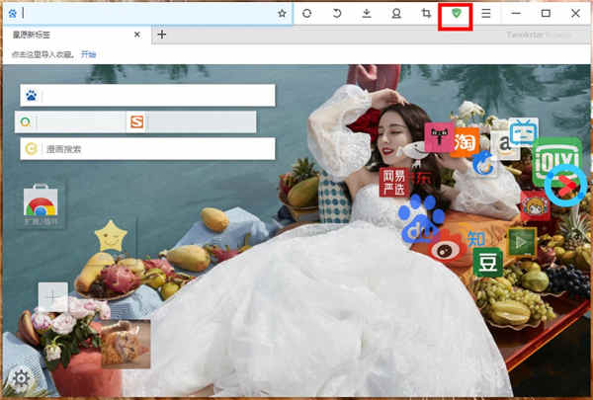Click the 开始 import bookmarks link
This screenshot has height=400, width=593.
click(x=89, y=55)
